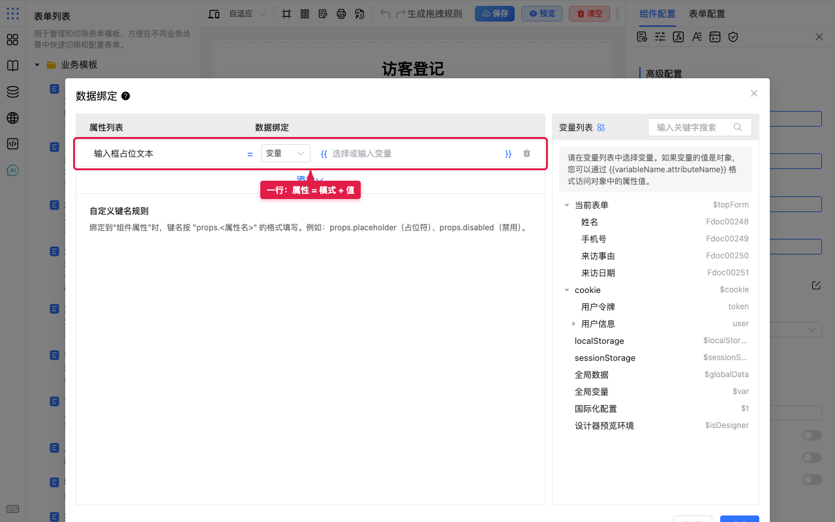Close the right config panel

click(819, 37)
